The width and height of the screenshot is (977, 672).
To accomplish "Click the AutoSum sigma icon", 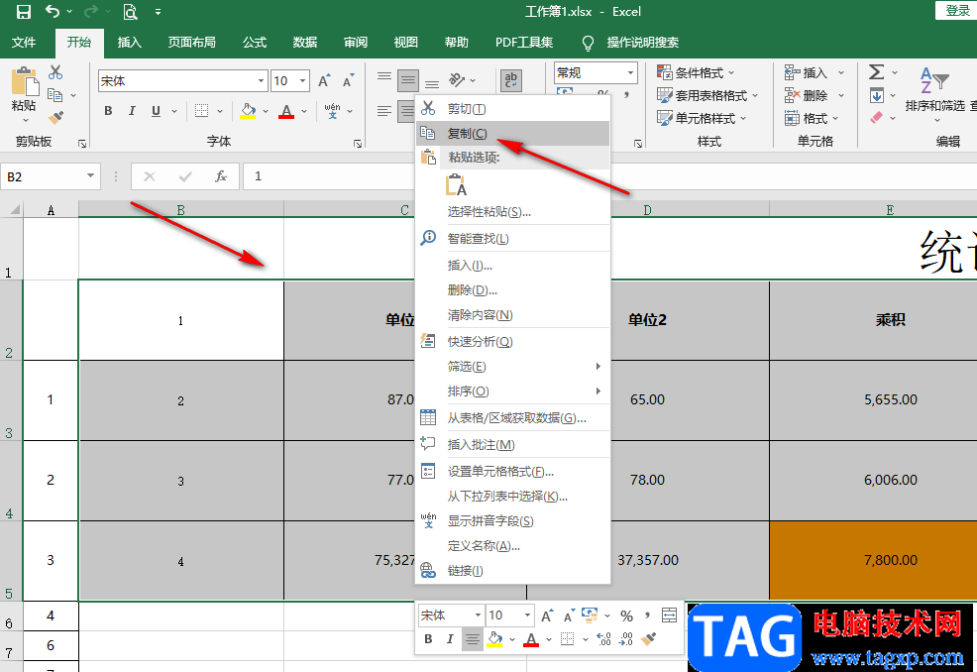I will [877, 72].
